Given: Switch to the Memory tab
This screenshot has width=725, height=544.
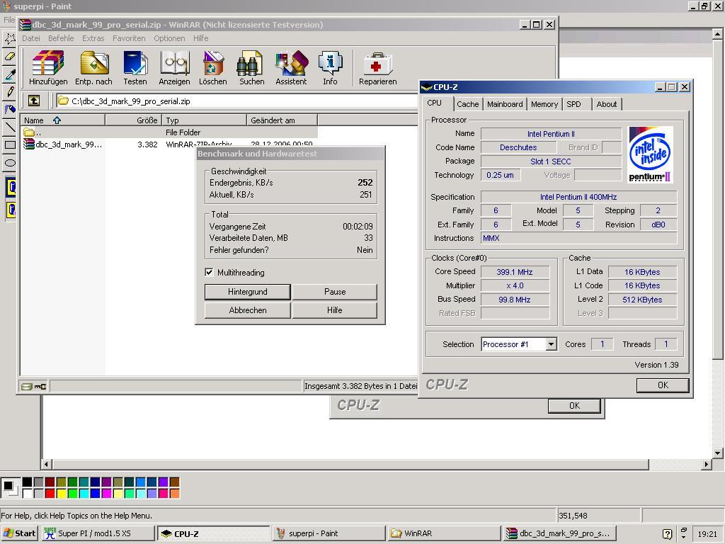Looking at the screenshot, I should [544, 104].
